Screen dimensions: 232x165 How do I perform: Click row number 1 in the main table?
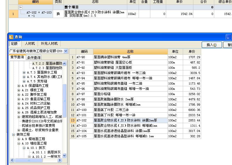[13, 14]
